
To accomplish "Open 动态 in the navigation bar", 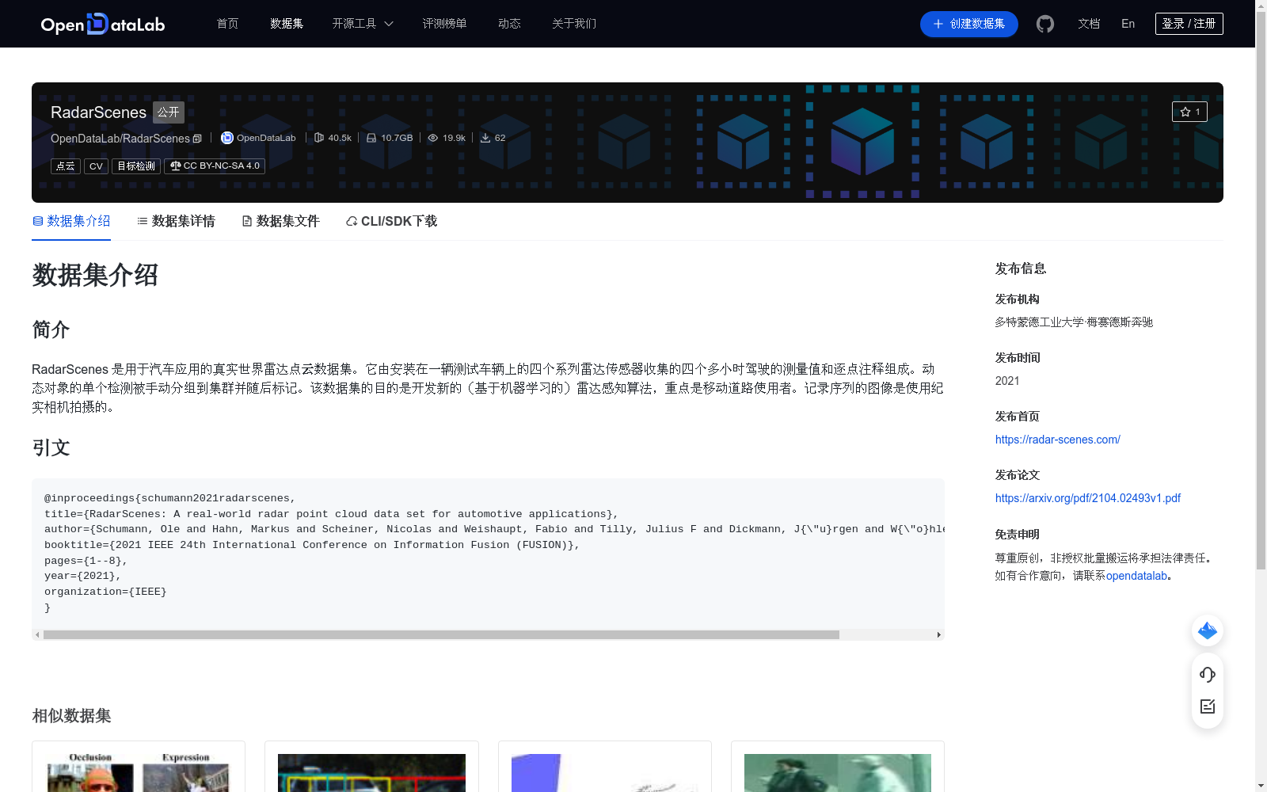I will point(509,24).
